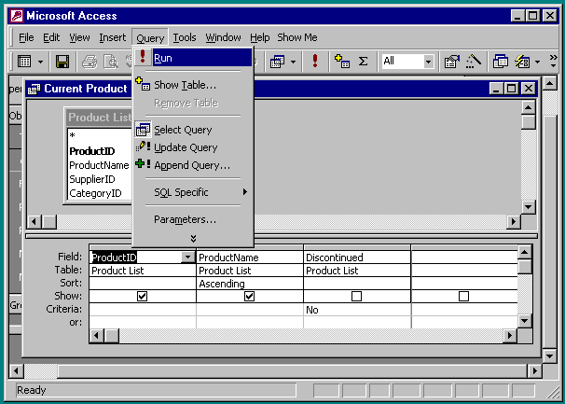Click the Select Query icon in menu
This screenshot has height=404, width=565.
point(143,129)
